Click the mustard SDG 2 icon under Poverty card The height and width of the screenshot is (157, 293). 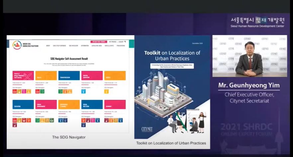point(19,91)
